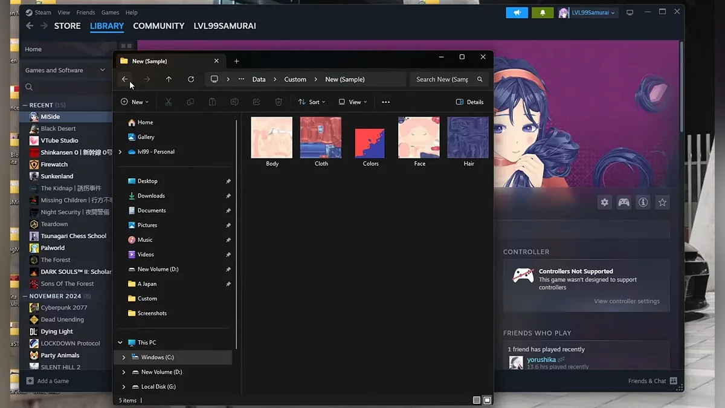Click the search magnifier in Explorer search box
Image resolution: width=725 pixels, height=408 pixels.
[480, 79]
